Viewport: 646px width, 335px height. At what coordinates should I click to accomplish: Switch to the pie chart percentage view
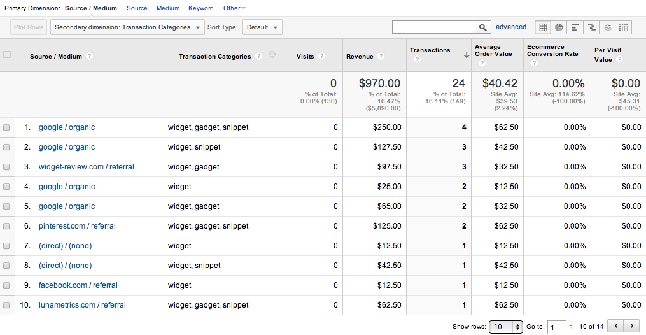point(559,27)
